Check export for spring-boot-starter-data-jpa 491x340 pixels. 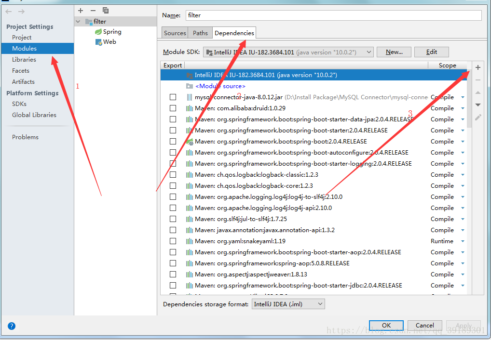(x=173, y=119)
